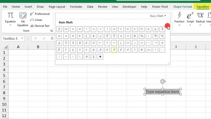Viewport: 211px width, 119px height.
Task: Insert the for-all (∀) symbol
Action: pyautogui.click(x=80, y=36)
